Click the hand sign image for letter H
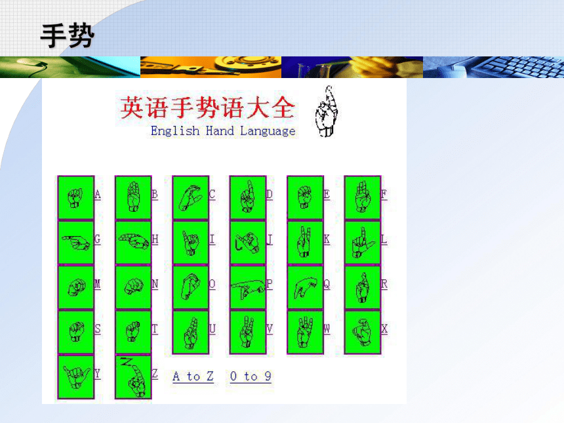The width and height of the screenshot is (564, 423). pos(133,243)
